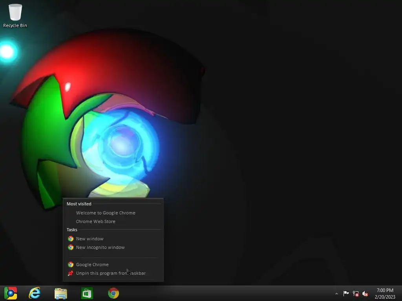
Task: Click the Chrome icon beside 'New incognito window'
Action: click(71, 247)
